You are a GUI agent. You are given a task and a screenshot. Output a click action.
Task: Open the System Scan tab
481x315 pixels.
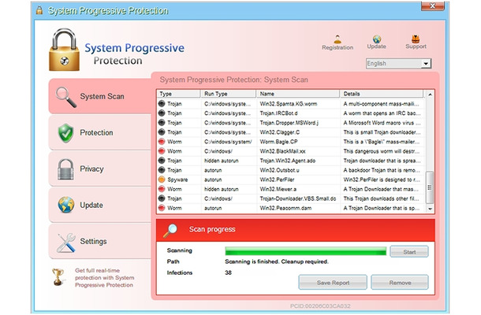click(100, 97)
